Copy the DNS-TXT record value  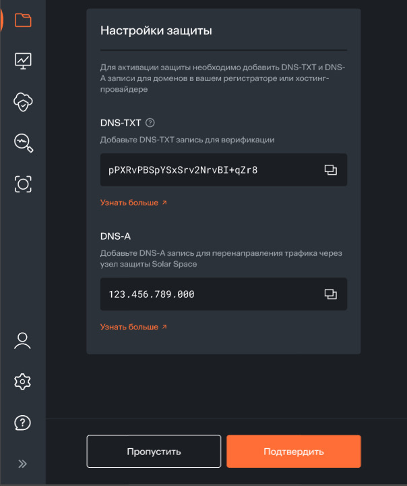[x=330, y=170]
